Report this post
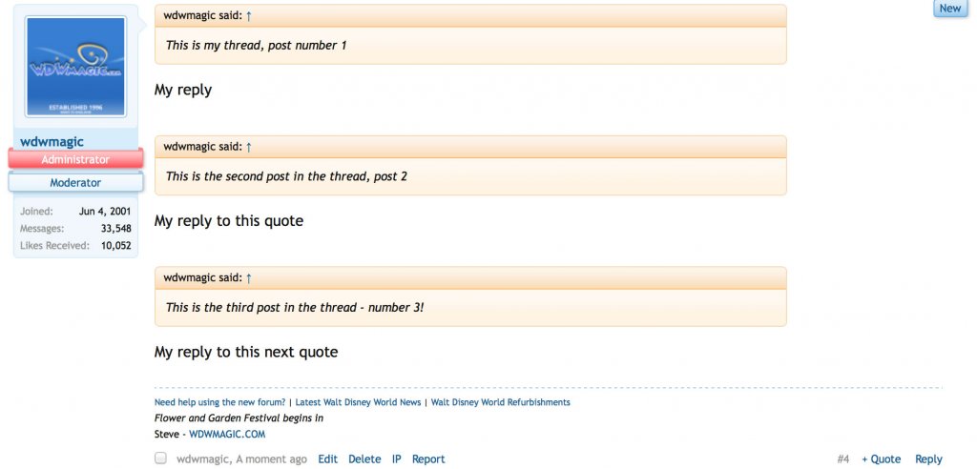This screenshot has height=469, width=977. (x=428, y=459)
